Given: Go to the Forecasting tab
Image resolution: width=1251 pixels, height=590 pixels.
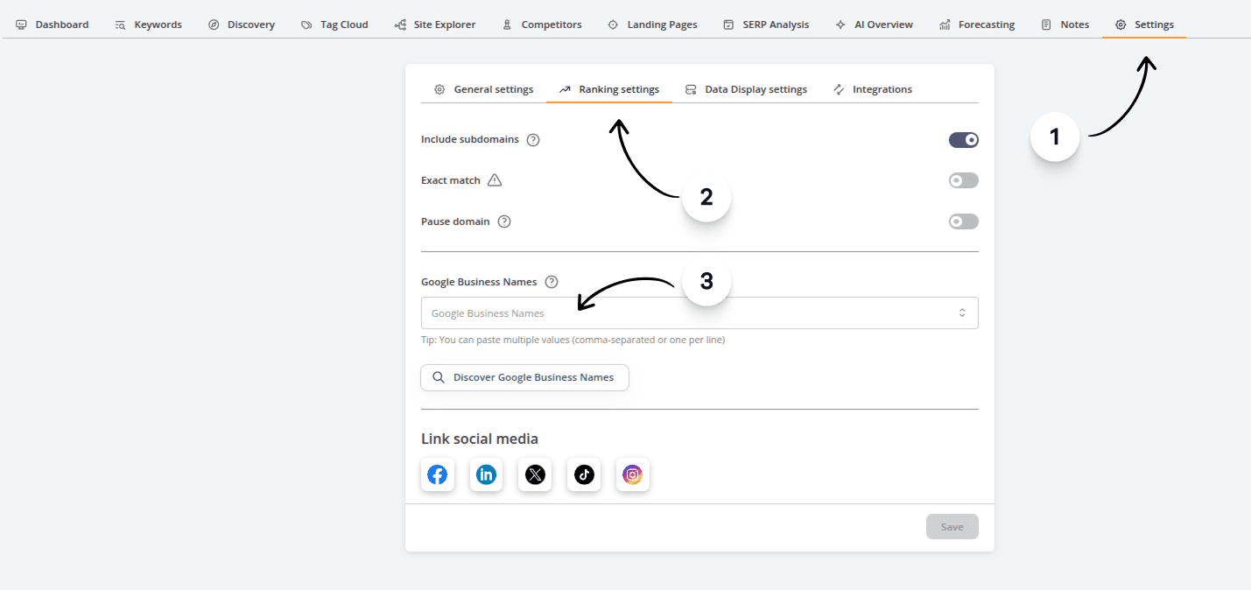Looking at the screenshot, I should pos(977,25).
